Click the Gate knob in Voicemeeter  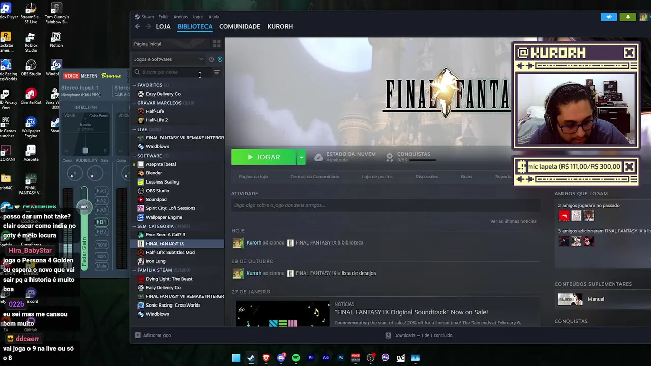[x=95, y=174]
